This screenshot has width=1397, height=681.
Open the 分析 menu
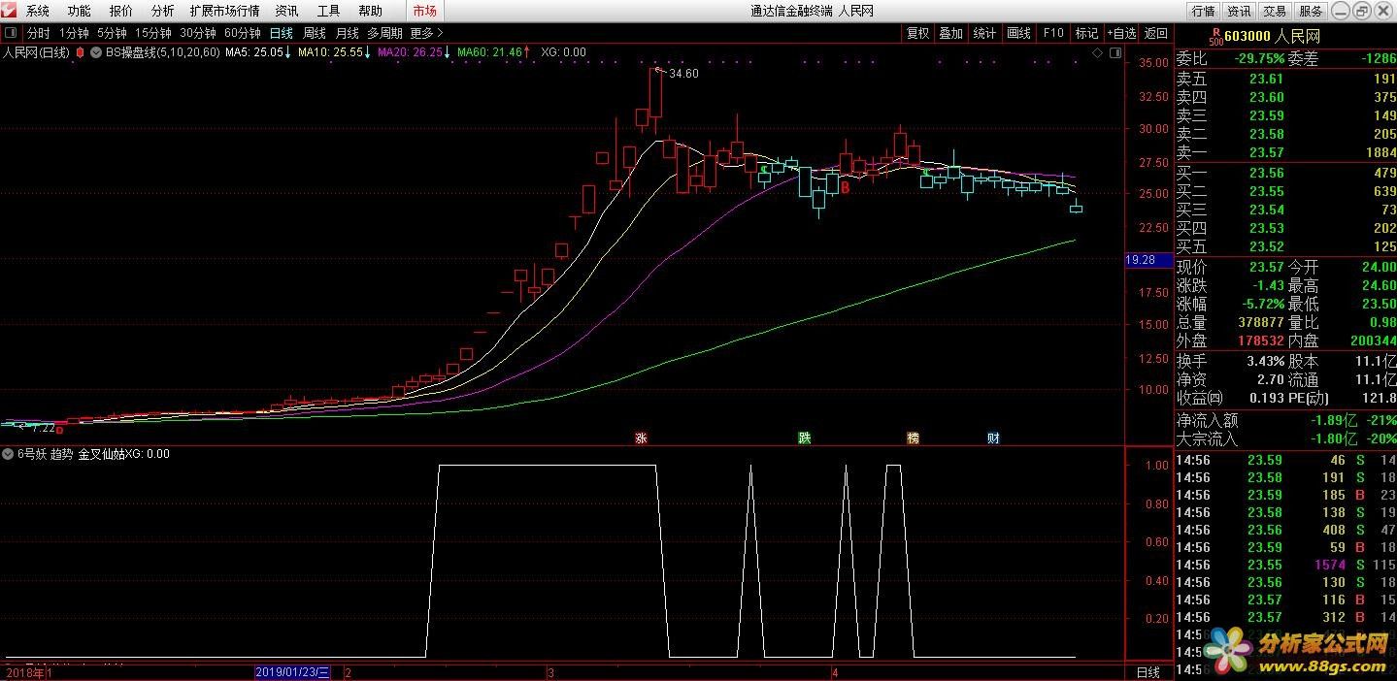[163, 11]
